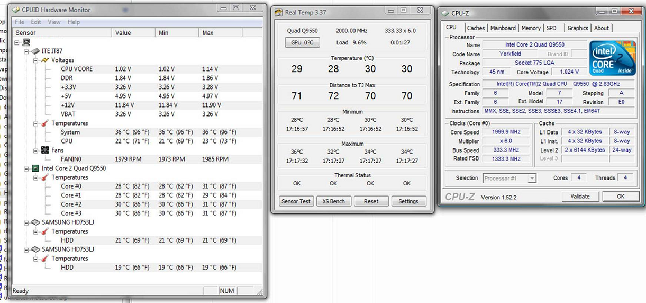Click the Sensor column header
Viewport: 646px width, 303px height.
coord(62,33)
